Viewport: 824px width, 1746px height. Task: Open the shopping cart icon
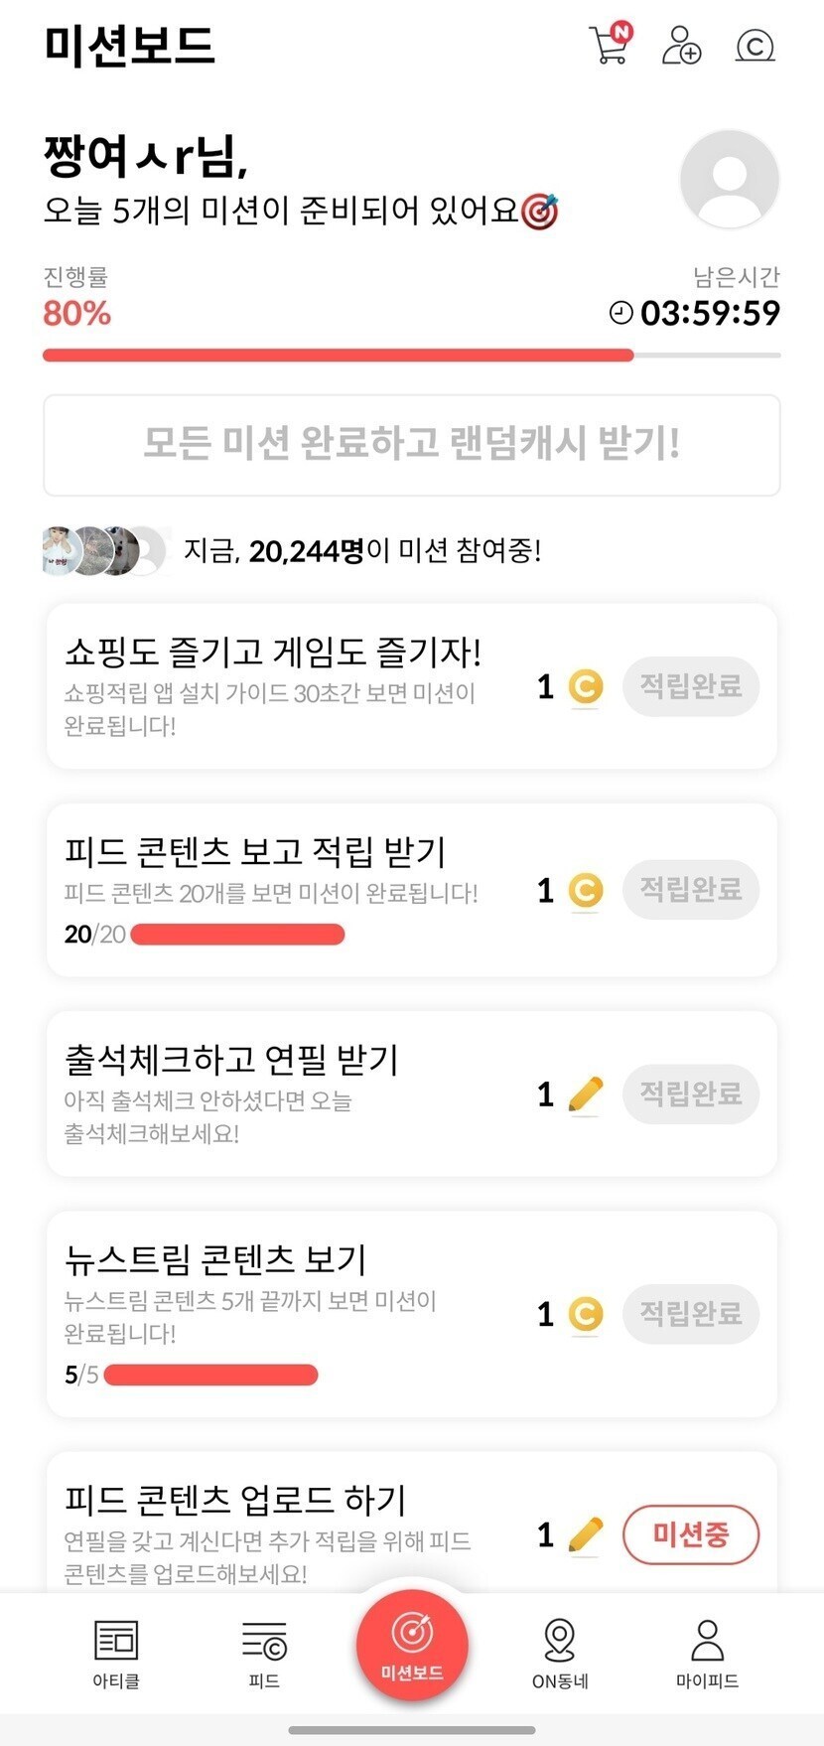tap(610, 46)
